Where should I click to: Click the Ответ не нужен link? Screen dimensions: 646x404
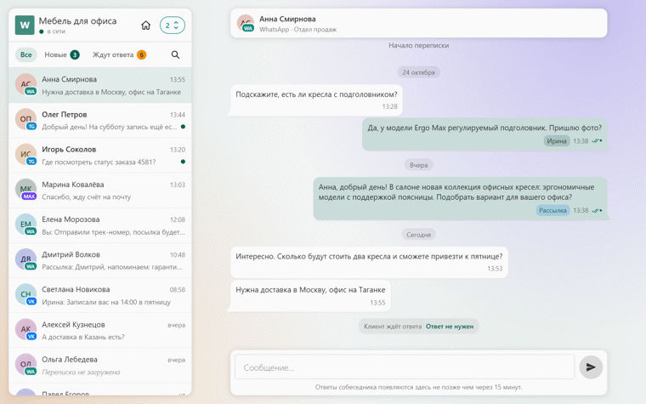[x=450, y=327]
